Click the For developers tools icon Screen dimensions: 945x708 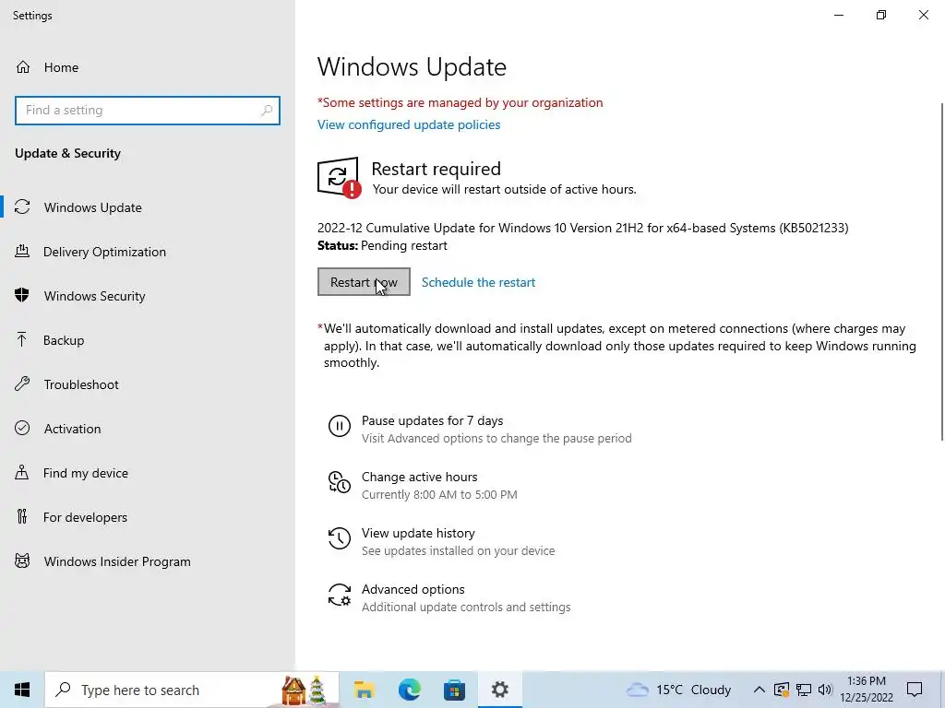22,516
